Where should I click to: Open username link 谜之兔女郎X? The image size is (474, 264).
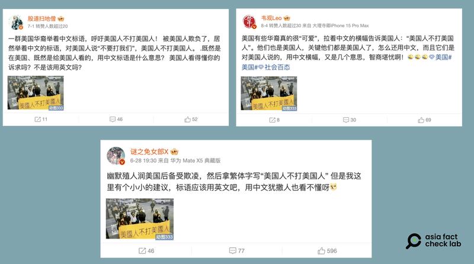(149, 152)
